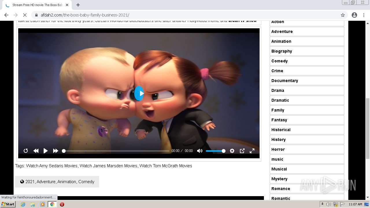Open the Windows Start menu
370x208 pixels.
coord(8,204)
